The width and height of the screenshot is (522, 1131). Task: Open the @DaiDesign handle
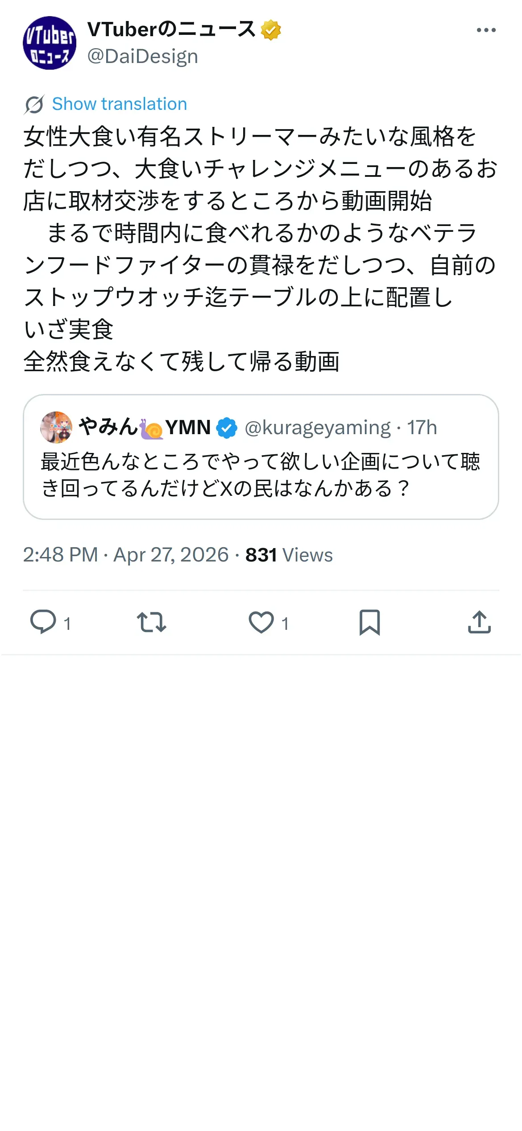[x=143, y=57]
